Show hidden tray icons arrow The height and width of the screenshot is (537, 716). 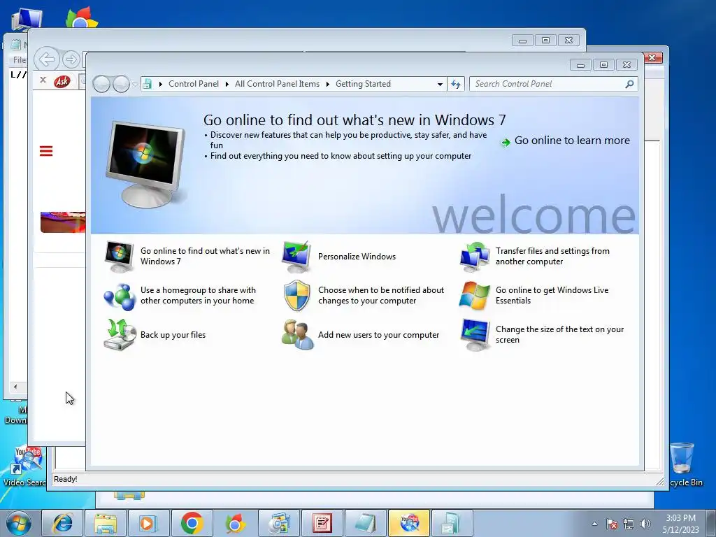coord(594,524)
